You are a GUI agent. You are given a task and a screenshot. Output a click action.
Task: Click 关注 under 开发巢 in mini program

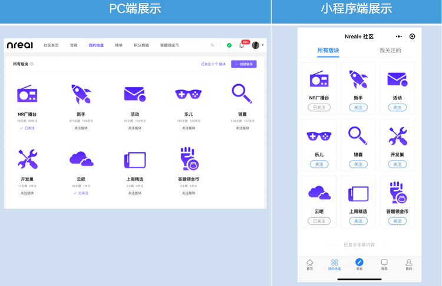click(397, 164)
